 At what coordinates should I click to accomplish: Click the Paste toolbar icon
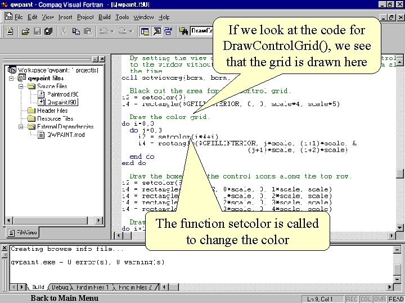88,31
